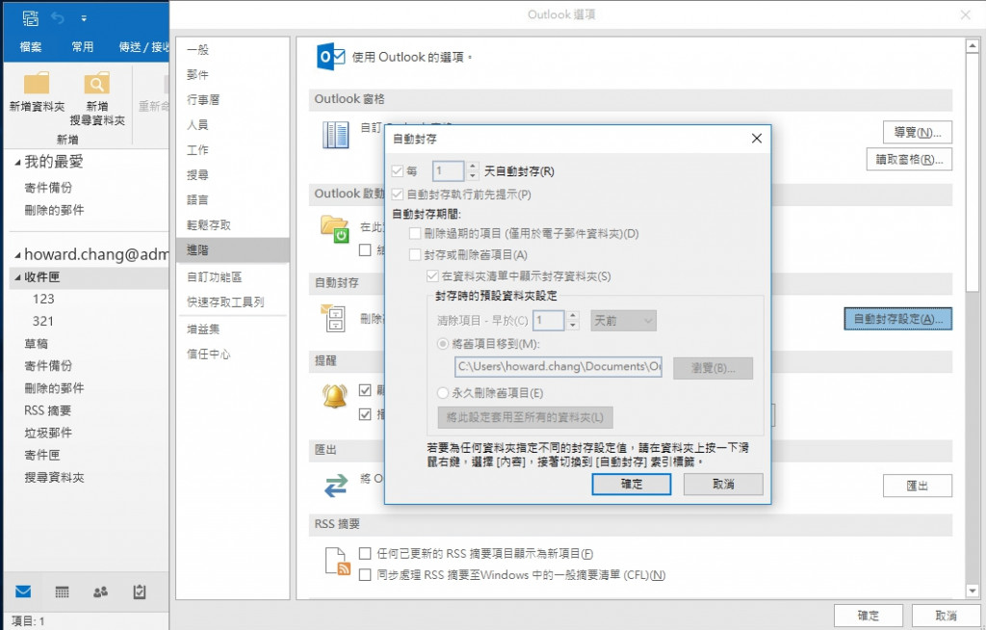Check 封存或刪除舊項目 checkbox
Viewport: 986px width, 630px height.
point(414,255)
